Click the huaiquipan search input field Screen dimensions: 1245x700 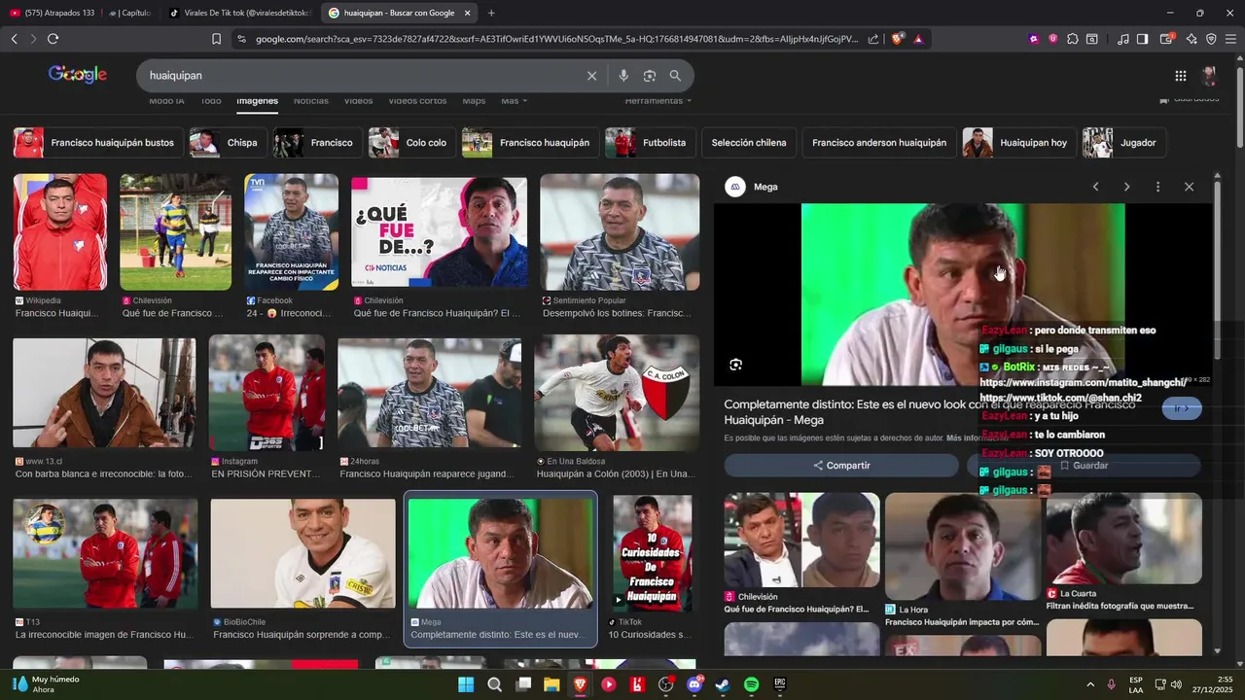tap(360, 76)
